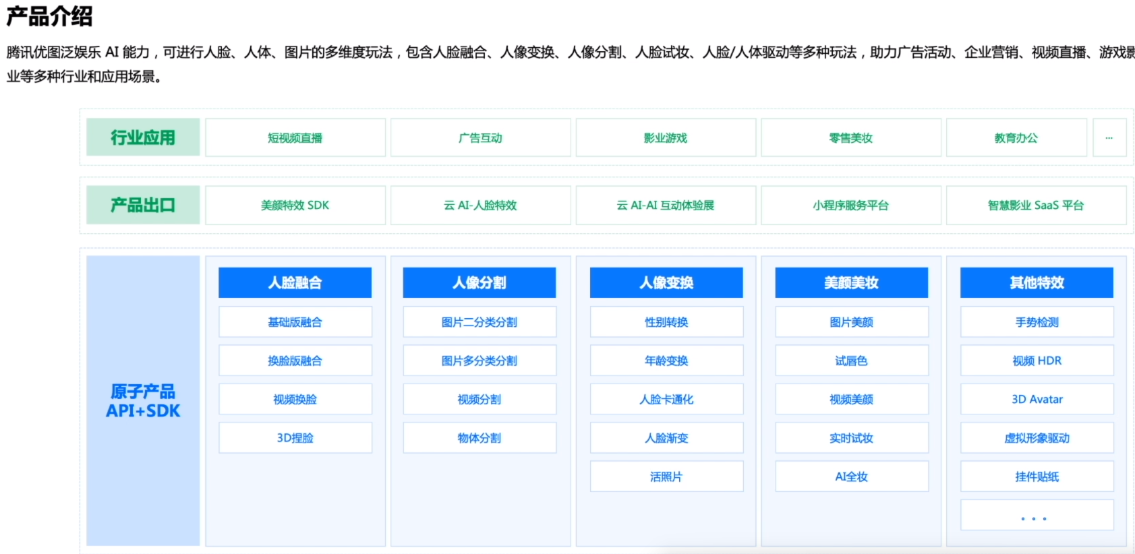The height and width of the screenshot is (554, 1135).
Task: Click the 产品介绍 page heading
Action: pyautogui.click(x=50, y=16)
